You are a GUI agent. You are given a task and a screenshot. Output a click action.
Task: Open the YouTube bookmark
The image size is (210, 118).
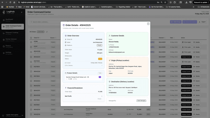tap(10, 7)
